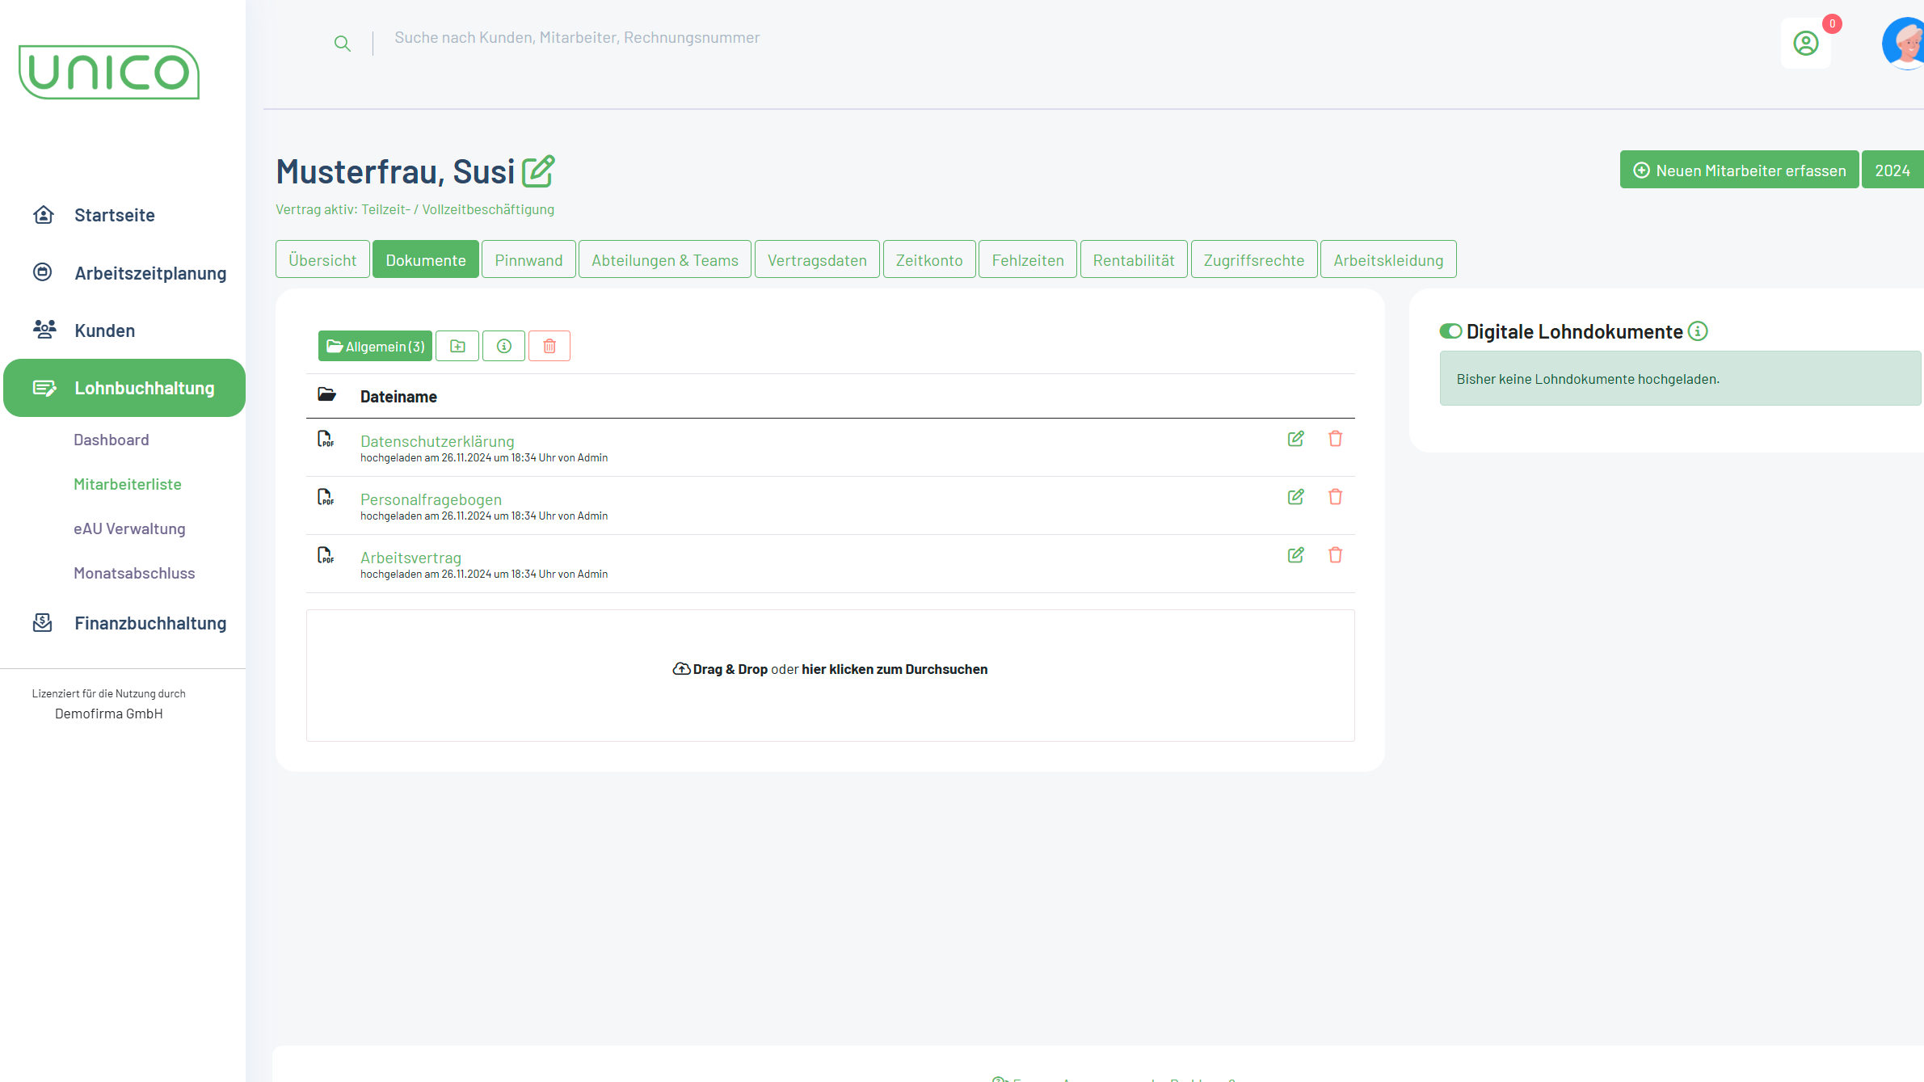Image resolution: width=1924 pixels, height=1082 pixels.
Task: Open the Allgemein (3) folder
Action: (x=375, y=346)
